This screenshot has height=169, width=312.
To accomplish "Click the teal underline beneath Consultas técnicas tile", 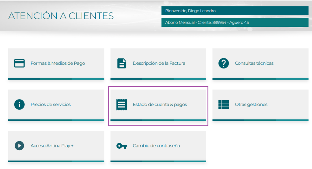I will (x=260, y=79).
